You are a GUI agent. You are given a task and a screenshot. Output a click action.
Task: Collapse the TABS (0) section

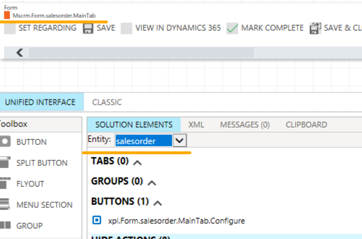click(138, 163)
